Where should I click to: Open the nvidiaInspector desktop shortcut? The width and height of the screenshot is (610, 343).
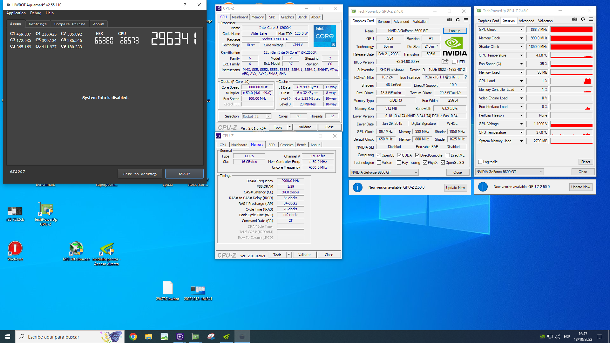click(107, 254)
